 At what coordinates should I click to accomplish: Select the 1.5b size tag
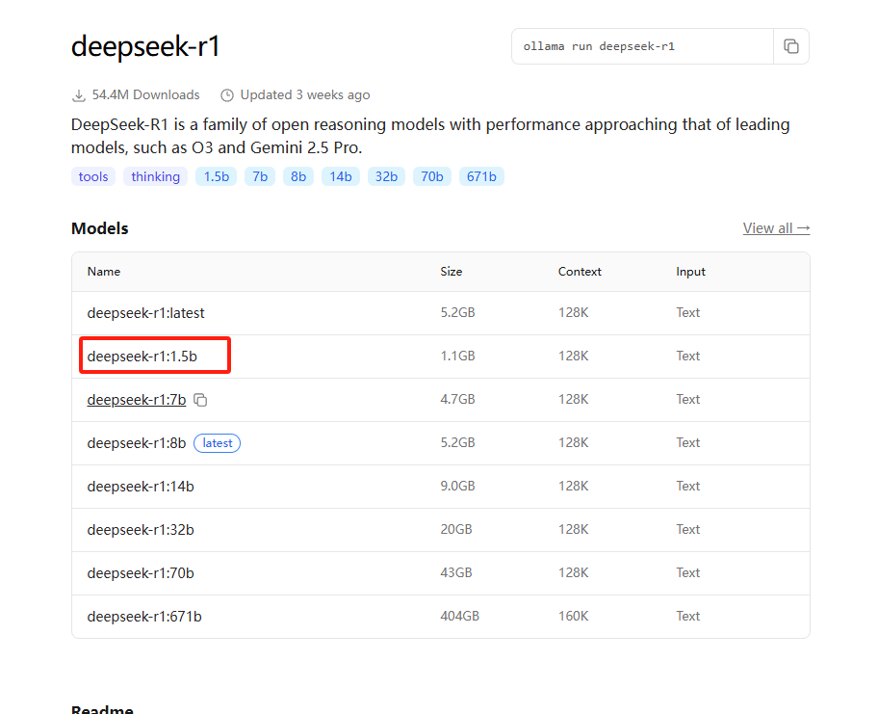point(217,176)
